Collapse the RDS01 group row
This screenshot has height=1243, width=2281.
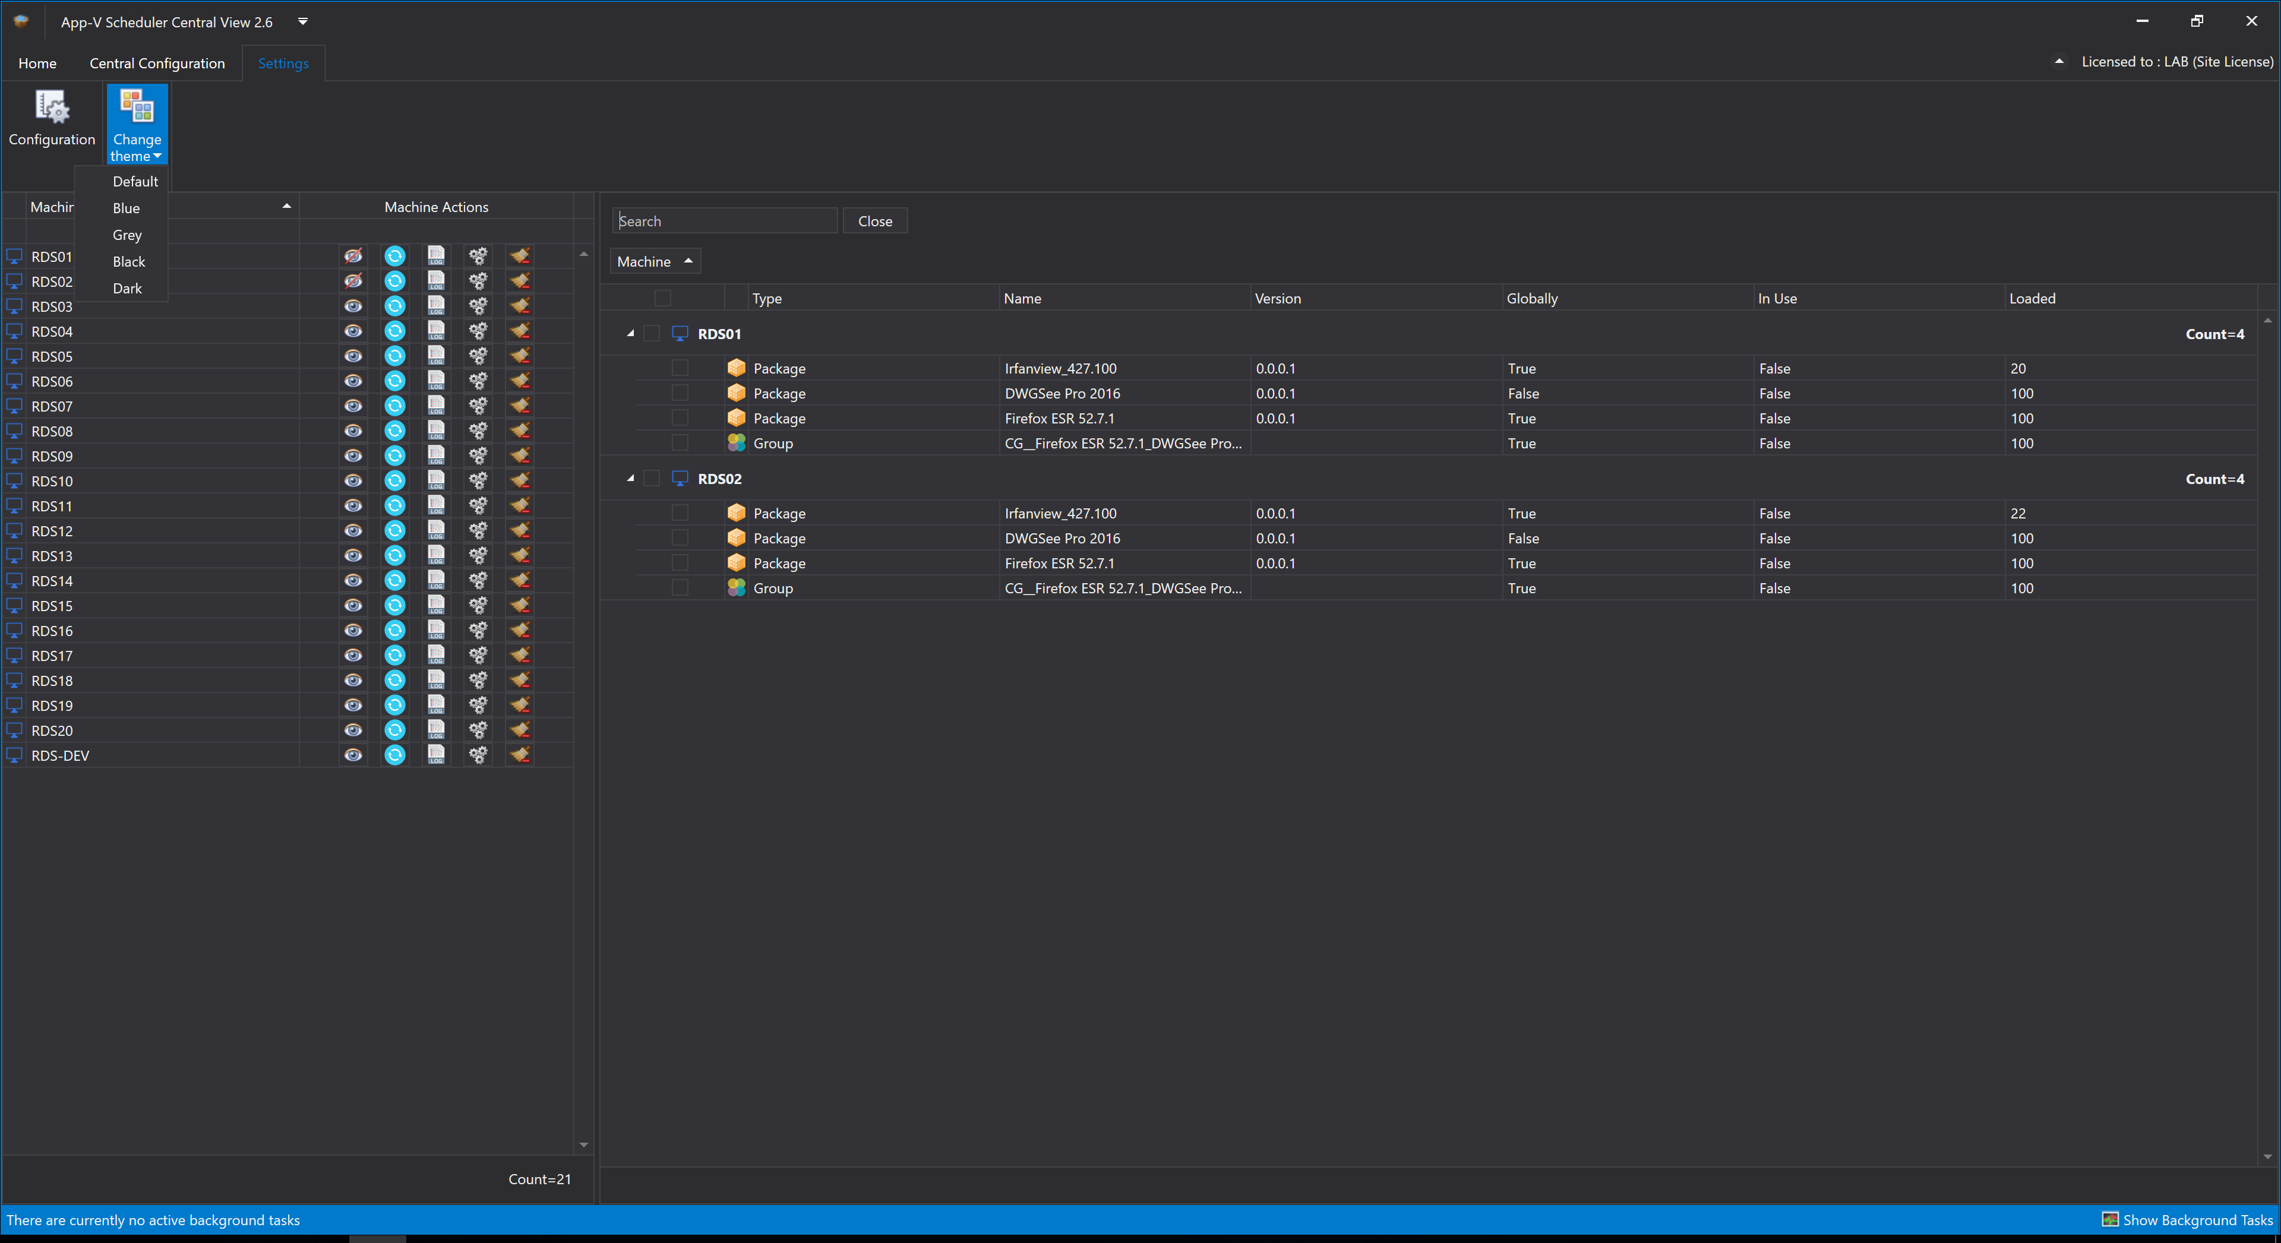click(x=630, y=334)
